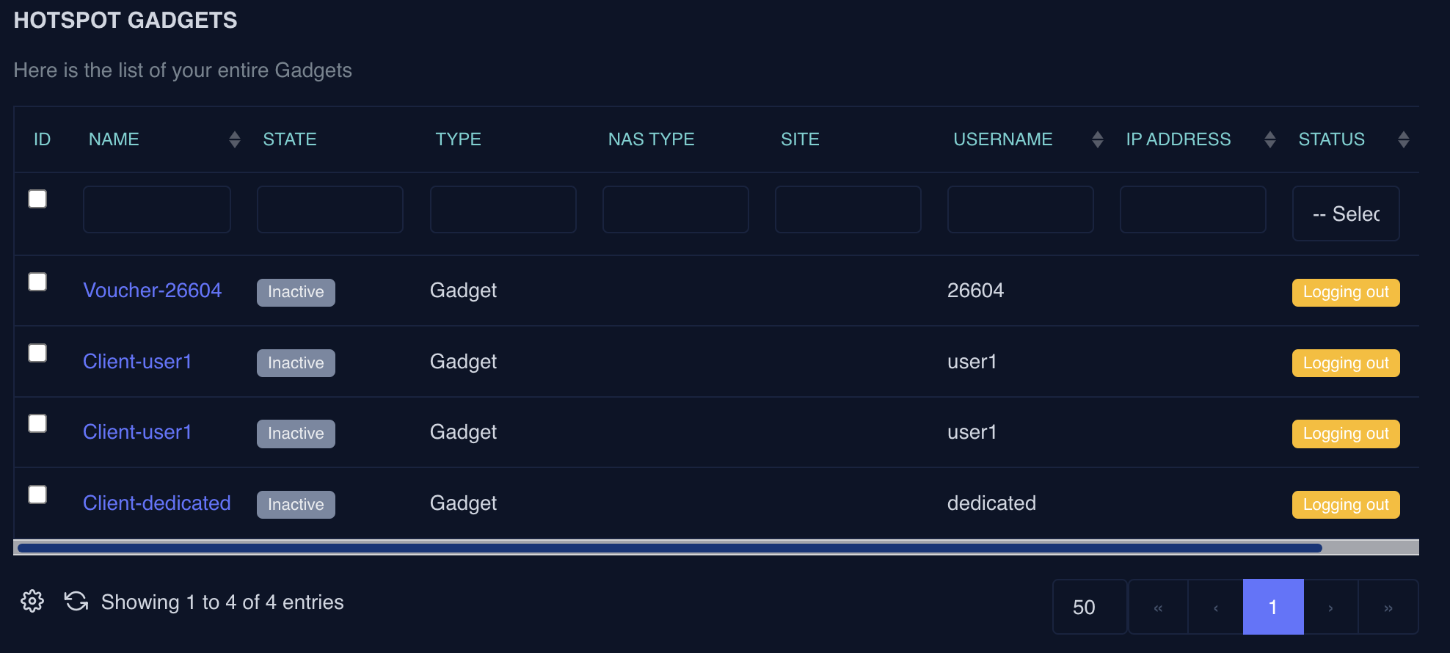The width and height of the screenshot is (1450, 653).
Task: Sort by Name column arrows
Action: (235, 139)
